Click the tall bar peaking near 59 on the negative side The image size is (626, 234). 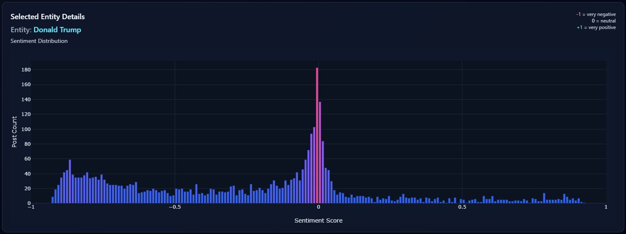click(70, 181)
